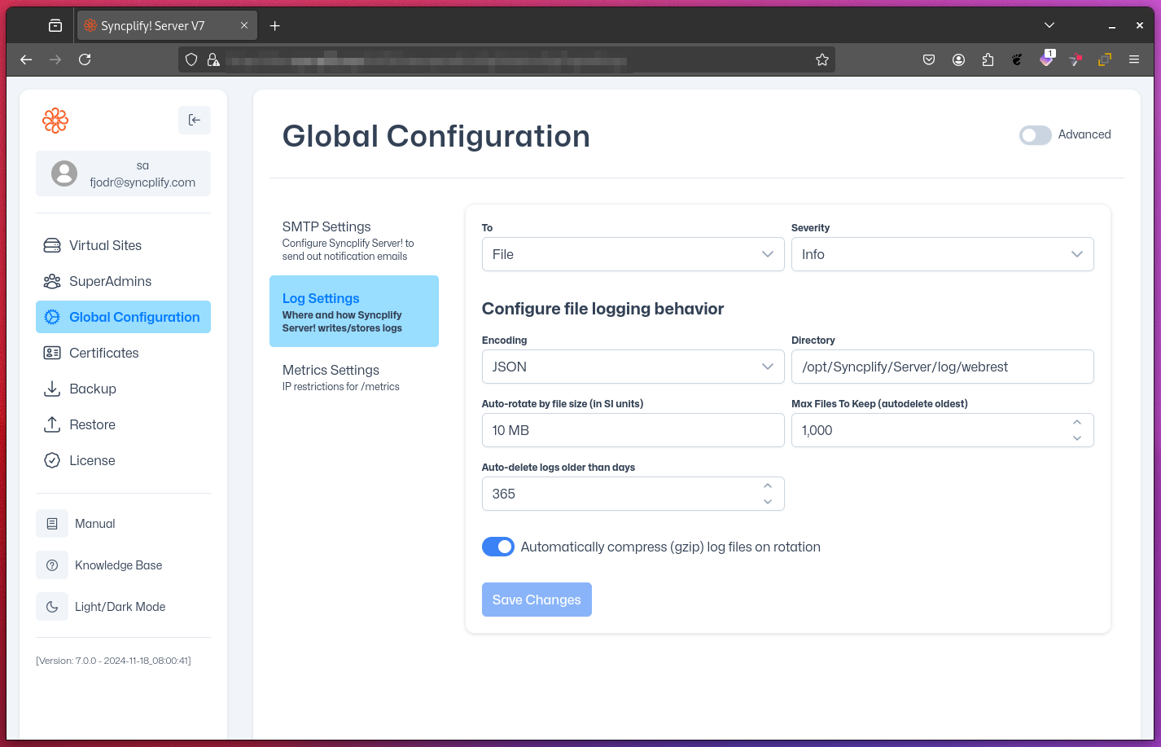
Task: Reload the page in the browser
Action: (85, 59)
